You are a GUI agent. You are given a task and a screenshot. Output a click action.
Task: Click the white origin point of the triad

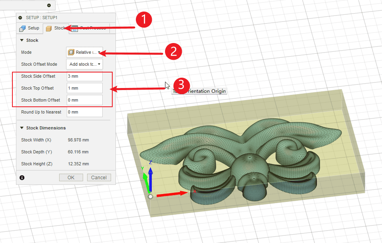[x=150, y=196]
